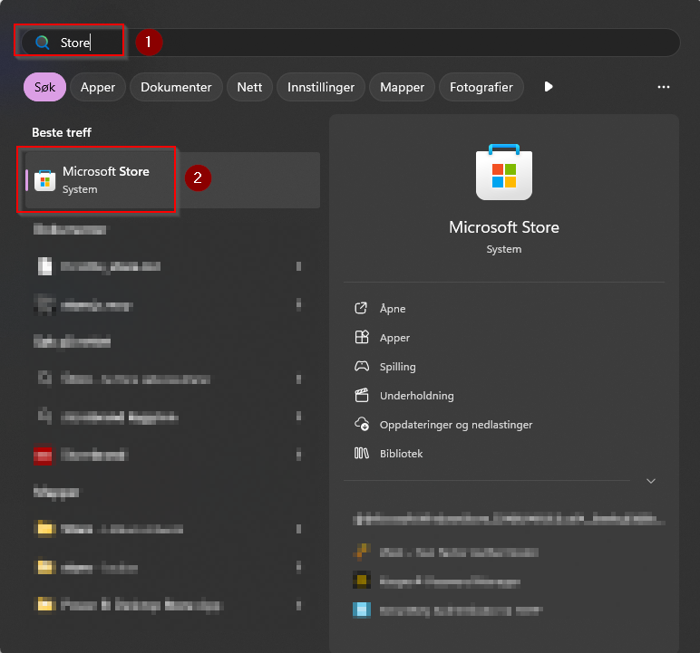This screenshot has width=700, height=653.
Task: Open the Apper quick action
Action: [394, 338]
